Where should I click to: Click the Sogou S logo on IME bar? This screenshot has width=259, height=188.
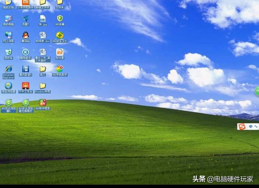[x=242, y=127]
